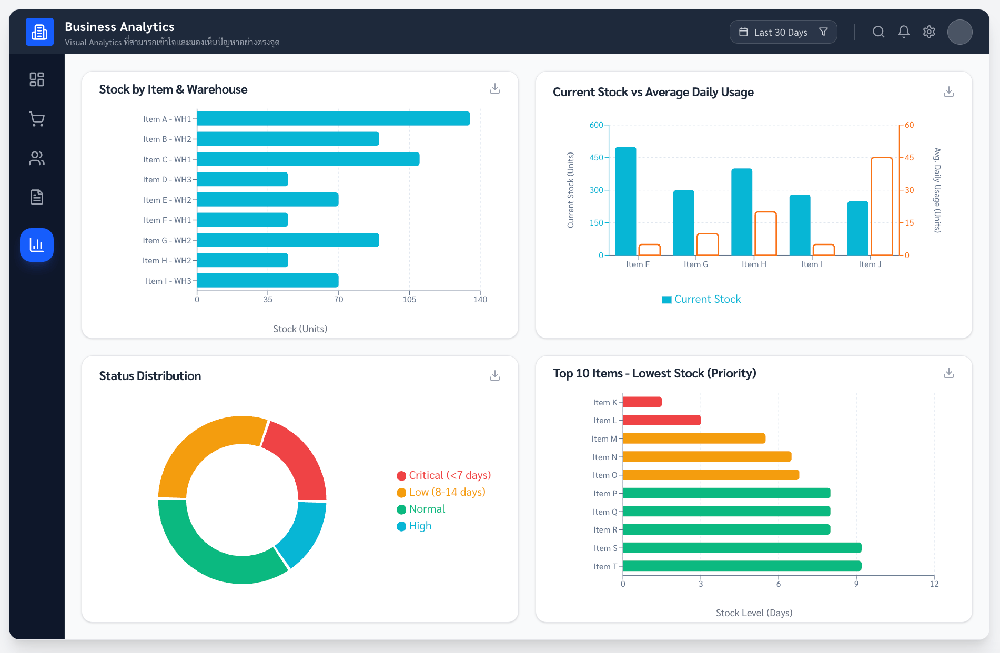Screen dimensions: 1000x653
Task: Open settings via the gear icon
Action: pos(929,32)
